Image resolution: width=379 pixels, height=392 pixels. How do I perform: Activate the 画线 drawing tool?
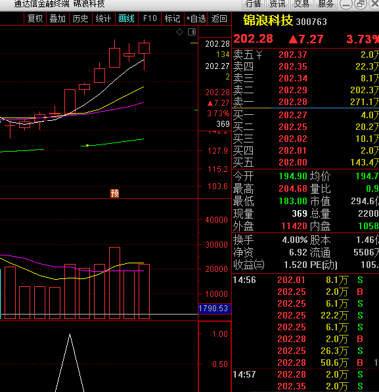126,19
